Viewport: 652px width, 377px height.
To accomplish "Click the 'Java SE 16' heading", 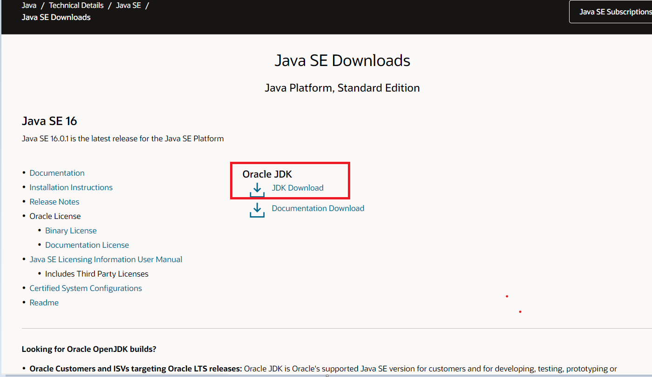I will 49,121.
